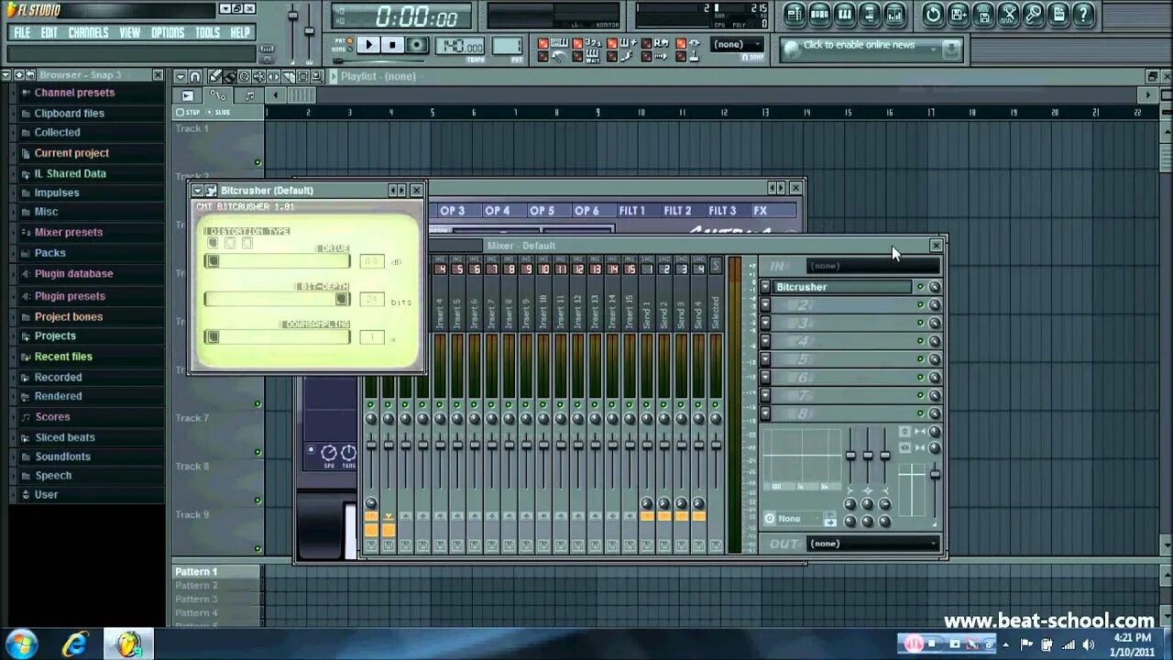1173x660 pixels.
Task: Click the render to audio file icon
Action: pyautogui.click(x=983, y=14)
